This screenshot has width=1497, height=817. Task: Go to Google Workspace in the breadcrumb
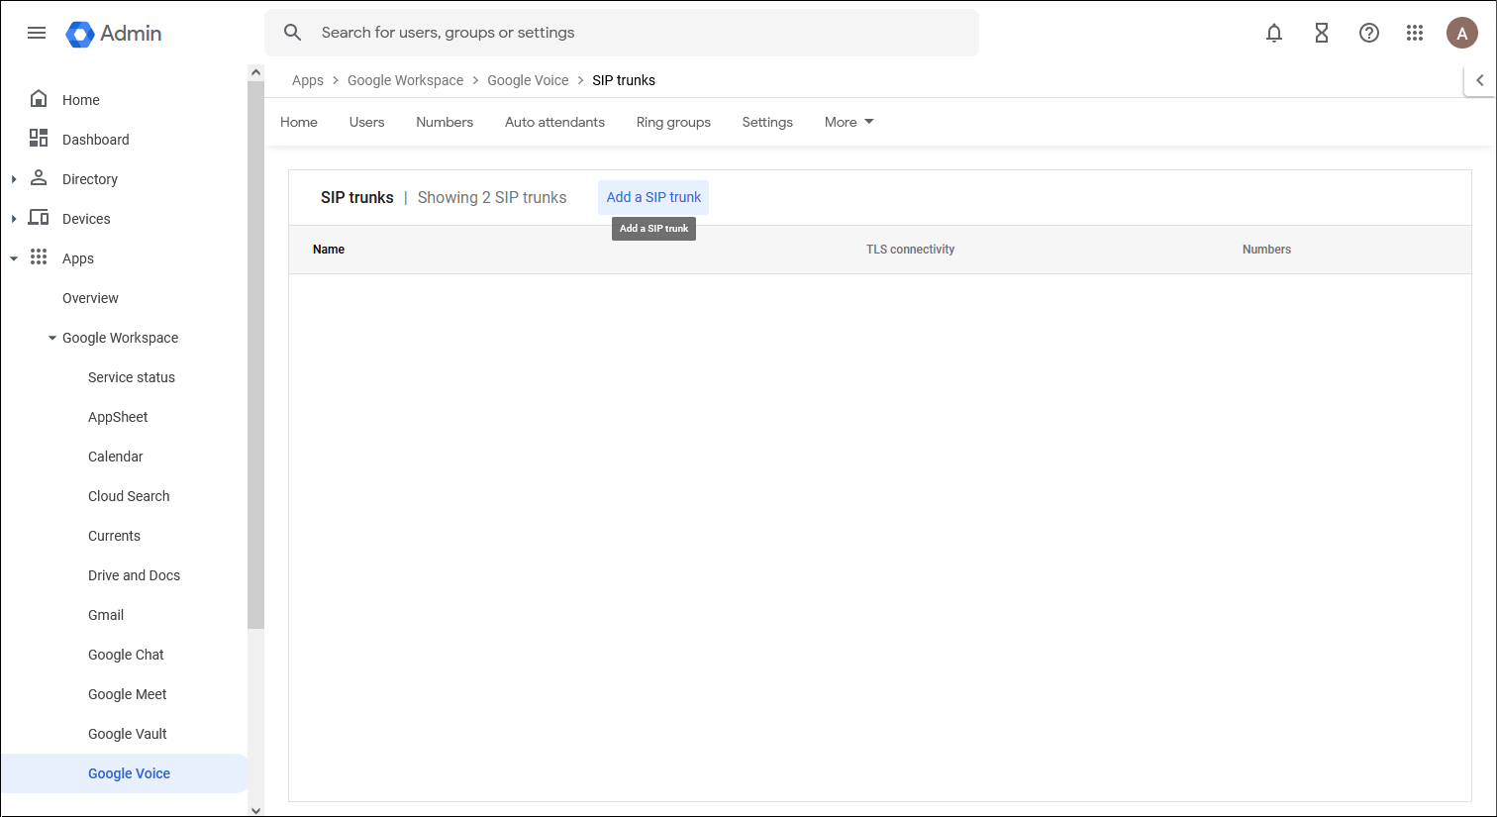[x=405, y=80]
